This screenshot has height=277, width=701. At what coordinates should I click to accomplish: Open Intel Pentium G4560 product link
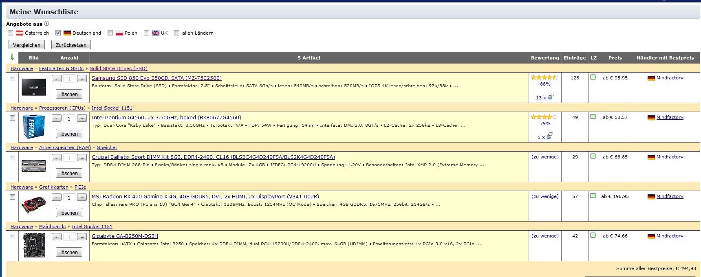coord(166,117)
